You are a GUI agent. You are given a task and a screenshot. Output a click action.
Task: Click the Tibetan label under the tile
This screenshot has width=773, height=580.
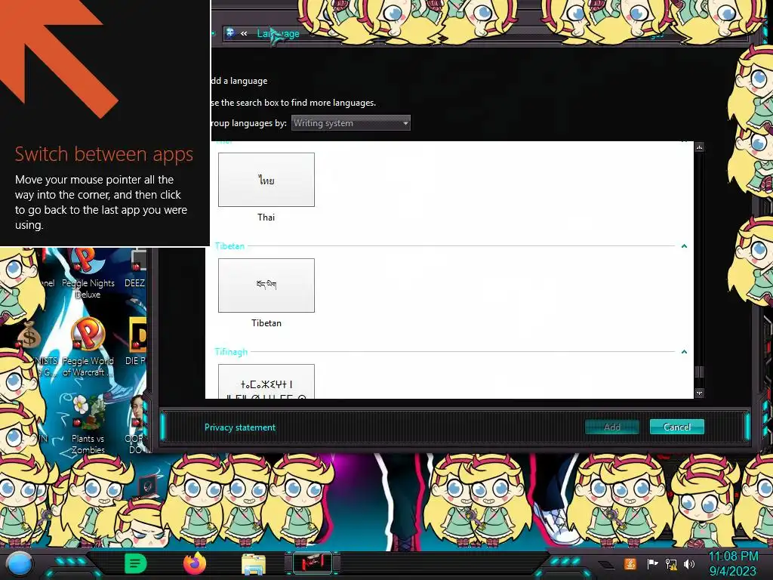pyautogui.click(x=266, y=323)
